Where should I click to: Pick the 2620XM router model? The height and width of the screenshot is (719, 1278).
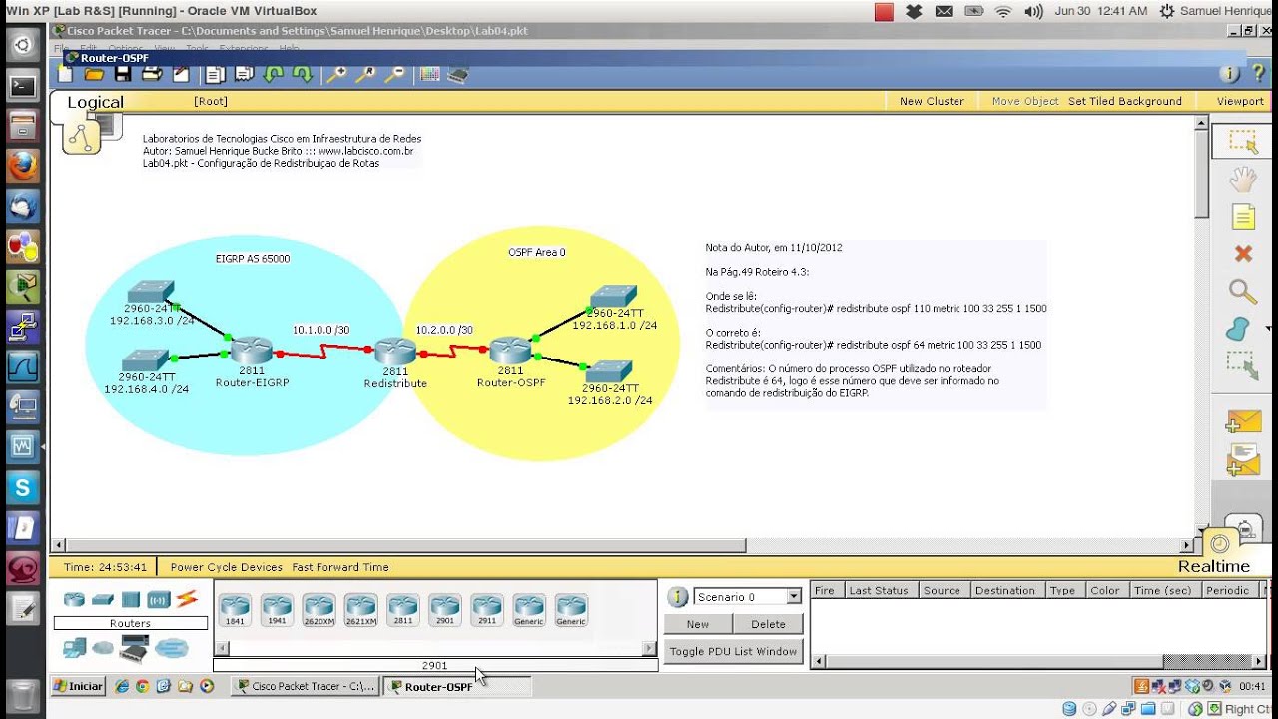319,609
